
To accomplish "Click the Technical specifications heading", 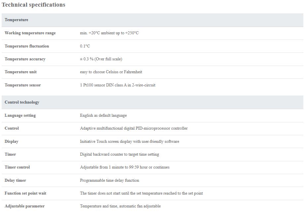I will (x=33, y=5).
